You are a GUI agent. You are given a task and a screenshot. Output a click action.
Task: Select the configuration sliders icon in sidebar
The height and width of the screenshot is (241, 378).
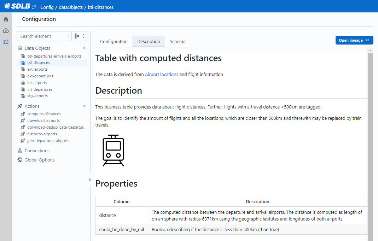(x=6, y=42)
